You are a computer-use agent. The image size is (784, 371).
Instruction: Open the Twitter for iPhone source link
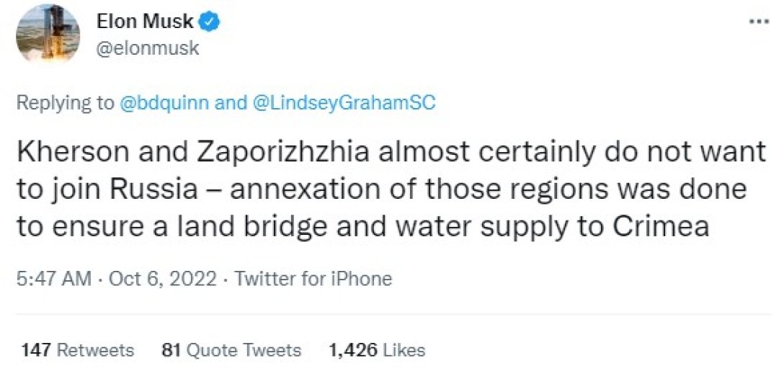(x=313, y=279)
